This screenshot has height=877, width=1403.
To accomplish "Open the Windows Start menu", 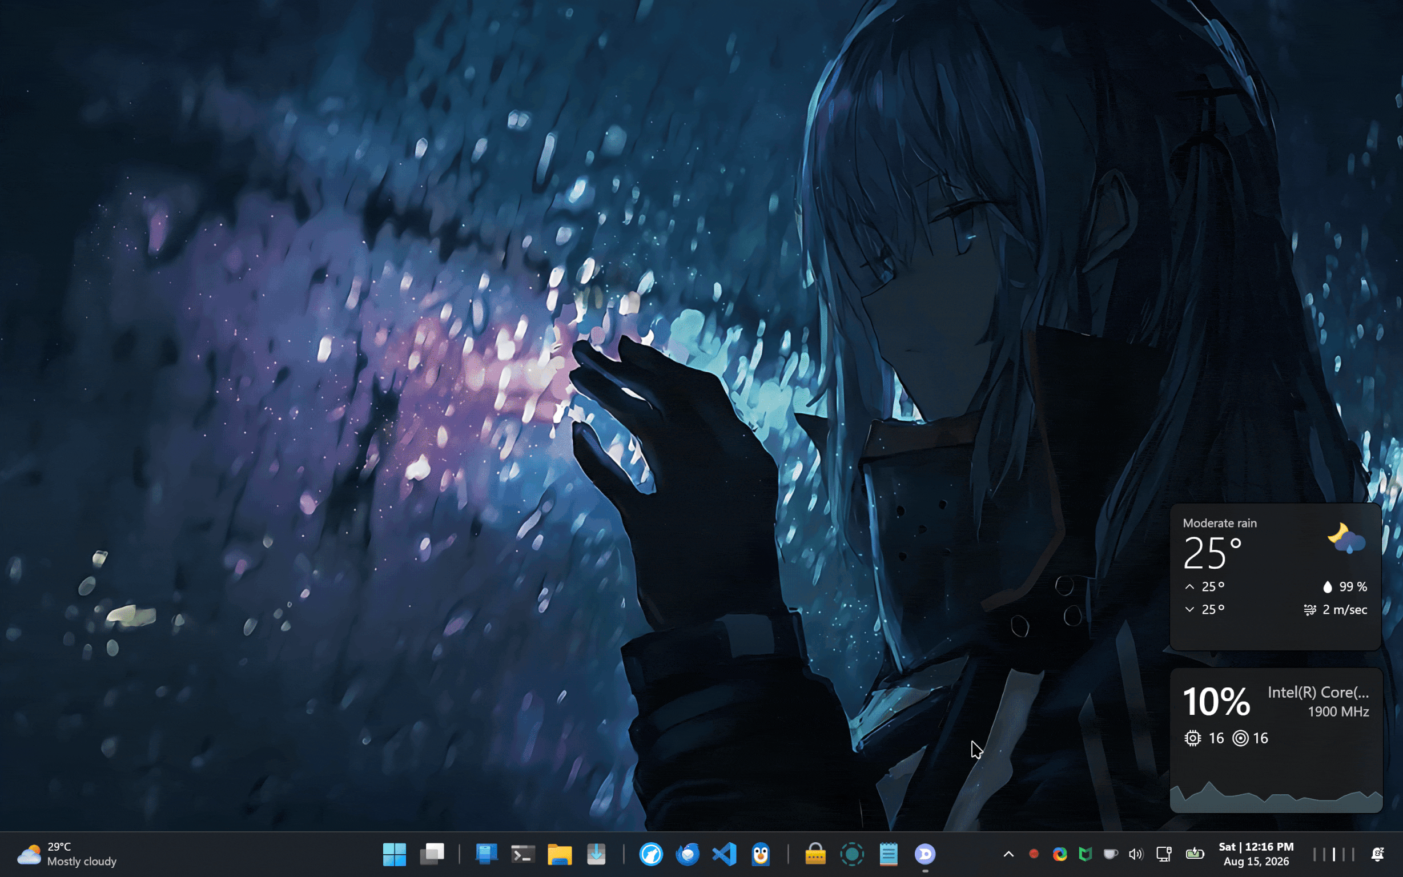I will [395, 854].
